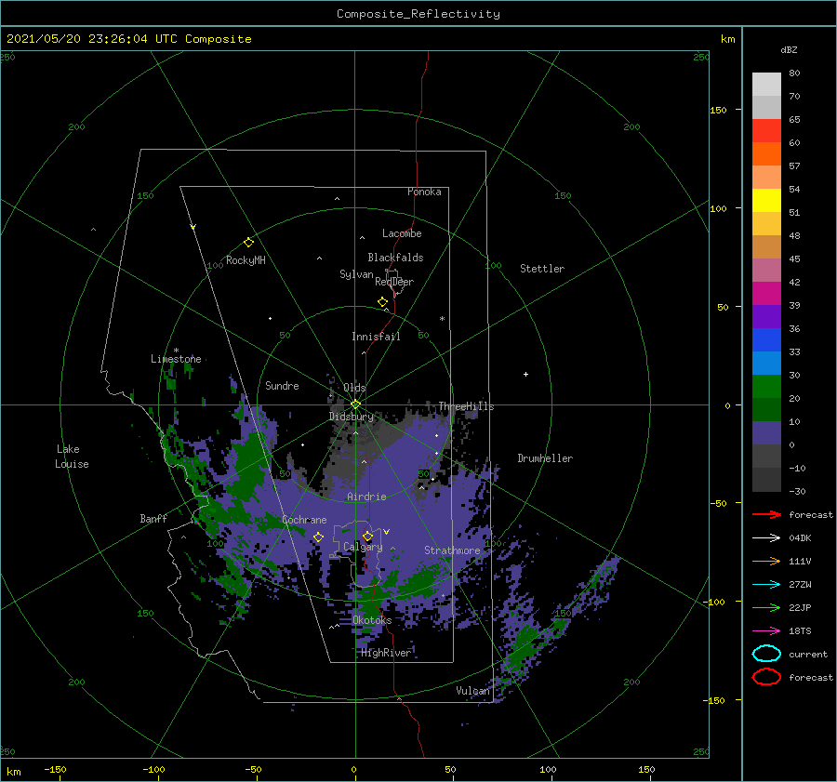Choose the green 22JP arrow icon

coord(766,607)
